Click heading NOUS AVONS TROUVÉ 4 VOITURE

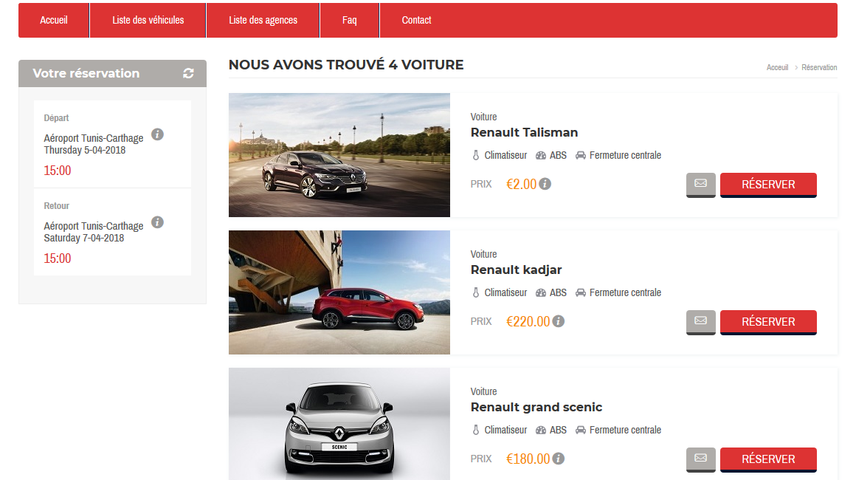346,65
